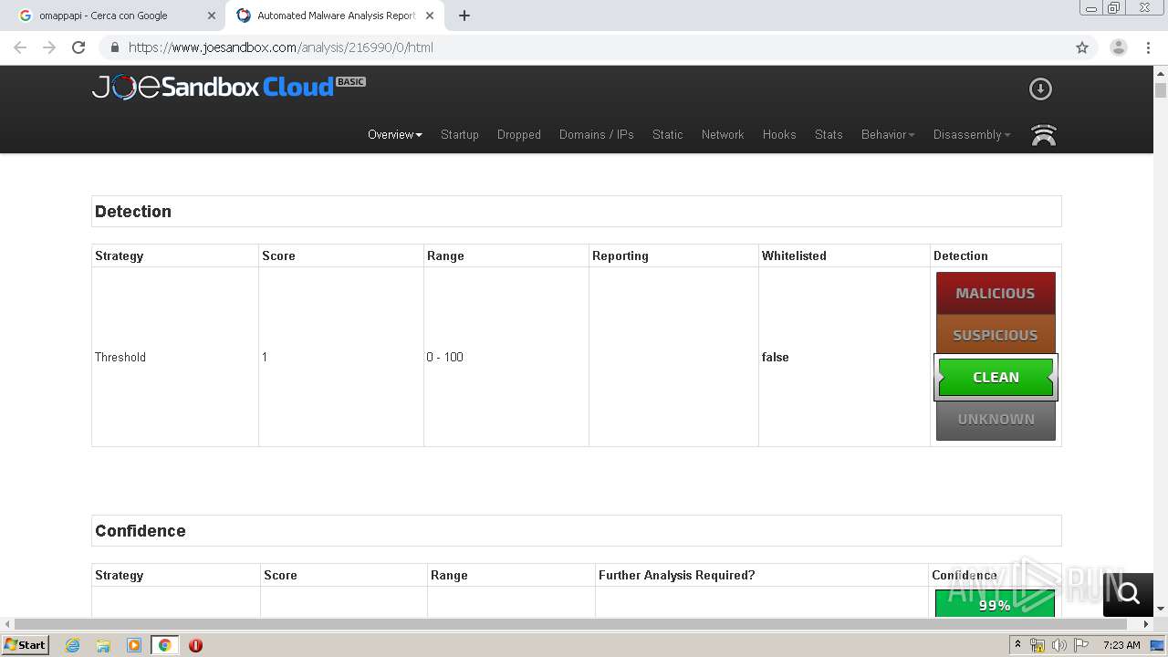Go to the Network section
Viewport: 1168px width, 657px height.
click(723, 134)
